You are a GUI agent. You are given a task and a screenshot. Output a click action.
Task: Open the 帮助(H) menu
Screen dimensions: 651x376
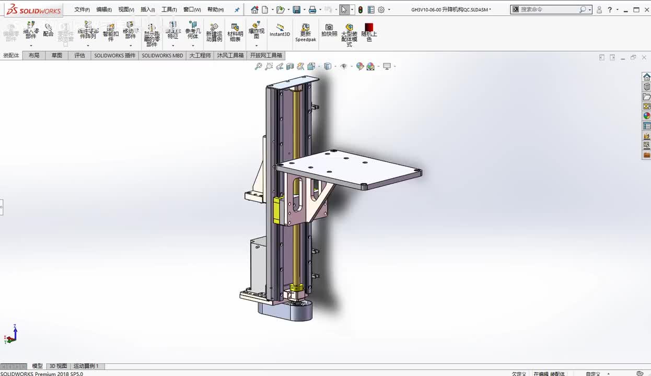[215, 9]
